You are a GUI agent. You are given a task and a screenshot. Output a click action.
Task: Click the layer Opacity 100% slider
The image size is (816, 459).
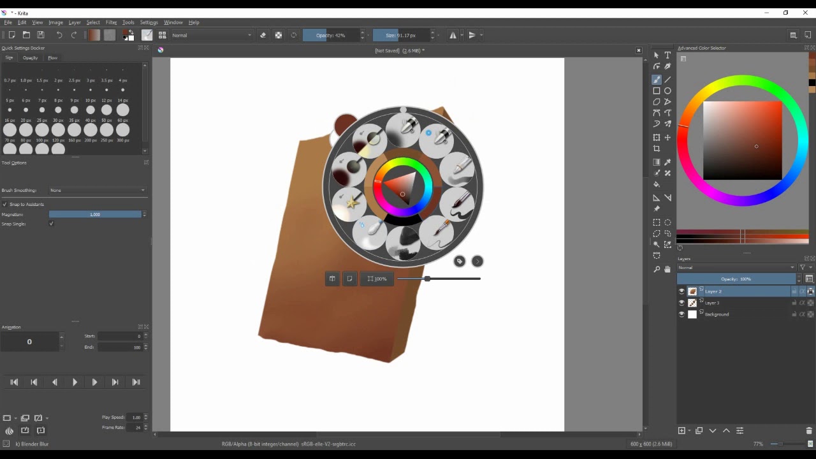tap(736, 279)
